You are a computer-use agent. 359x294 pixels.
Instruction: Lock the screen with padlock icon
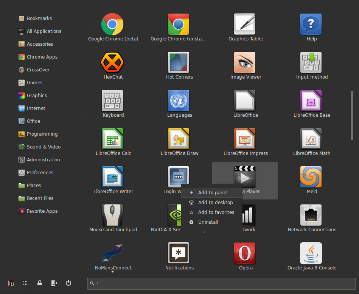[x=40, y=283]
